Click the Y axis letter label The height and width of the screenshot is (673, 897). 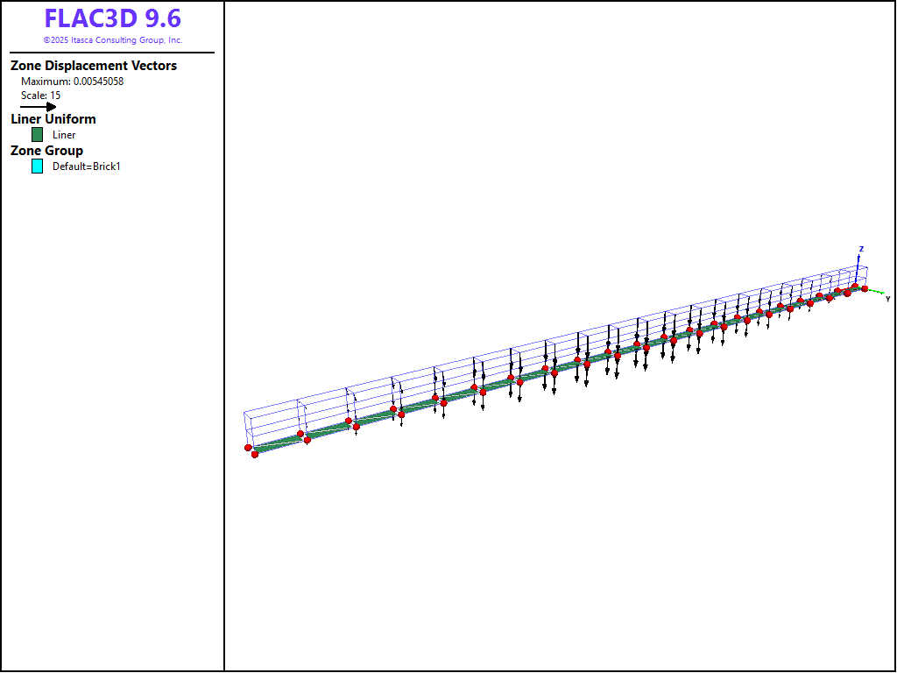point(887,300)
